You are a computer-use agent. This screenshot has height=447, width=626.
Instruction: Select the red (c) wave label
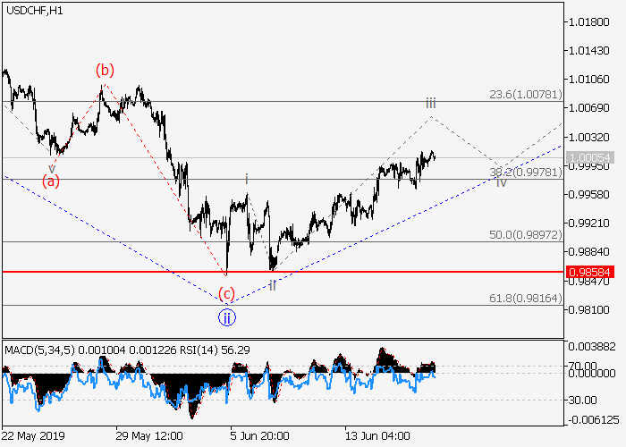coord(226,292)
